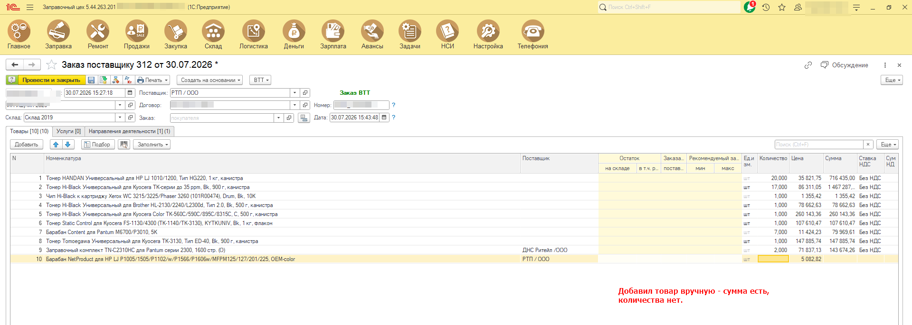Viewport: 912px width, 325px height.
Task: Open the Склад section
Action: (x=213, y=35)
